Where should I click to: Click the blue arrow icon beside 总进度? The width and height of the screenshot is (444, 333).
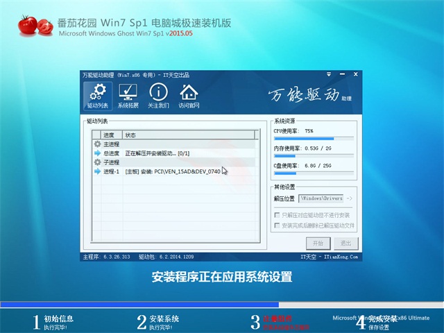(x=97, y=153)
